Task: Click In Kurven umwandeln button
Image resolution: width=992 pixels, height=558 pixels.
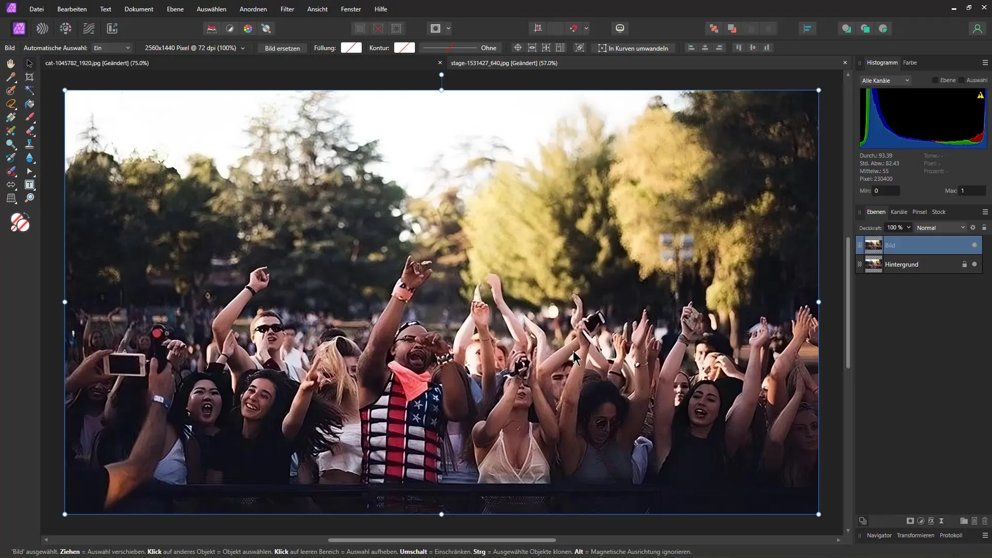Action: (633, 48)
